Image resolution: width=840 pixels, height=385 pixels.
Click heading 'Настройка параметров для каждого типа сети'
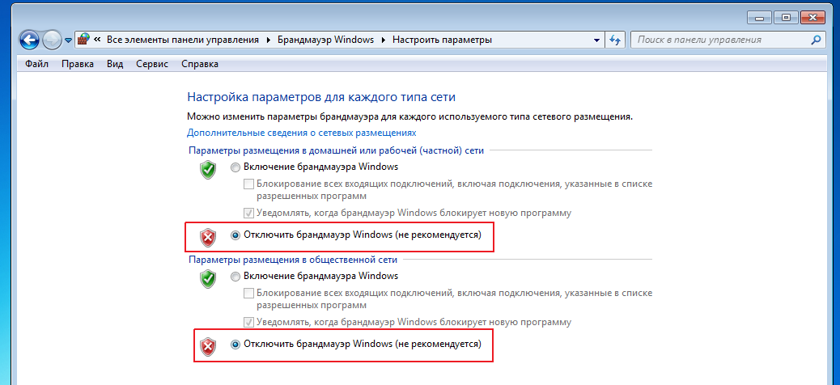321,97
